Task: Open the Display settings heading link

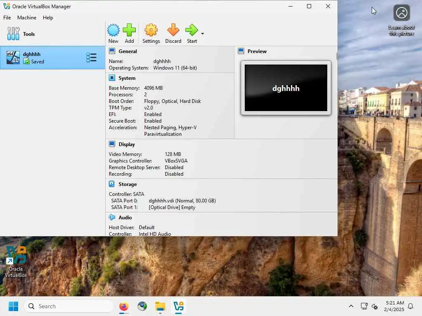Action: pos(127,144)
